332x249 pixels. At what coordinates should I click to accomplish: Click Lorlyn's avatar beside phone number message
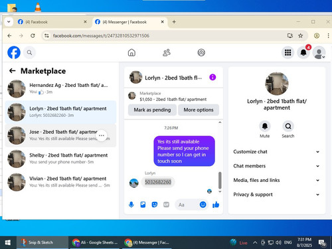(134, 183)
